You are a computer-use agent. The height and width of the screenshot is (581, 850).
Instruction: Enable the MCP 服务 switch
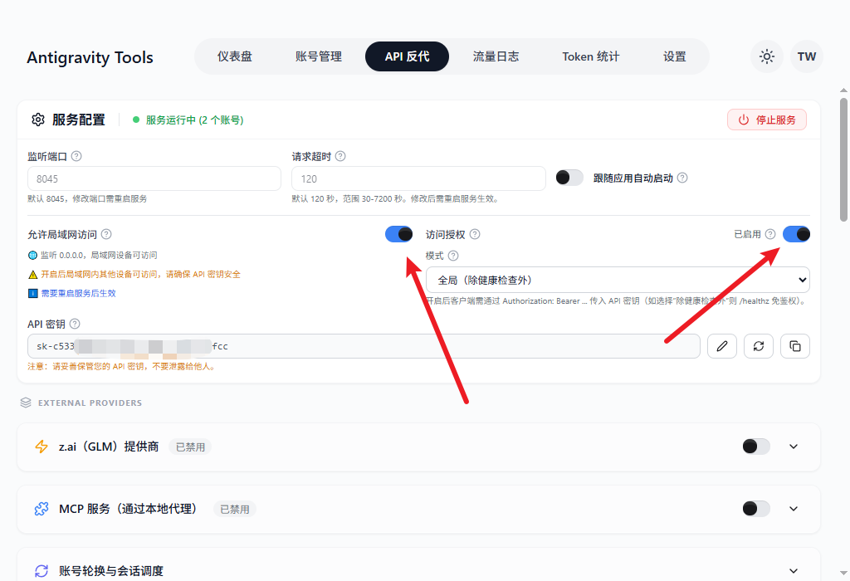(x=756, y=509)
